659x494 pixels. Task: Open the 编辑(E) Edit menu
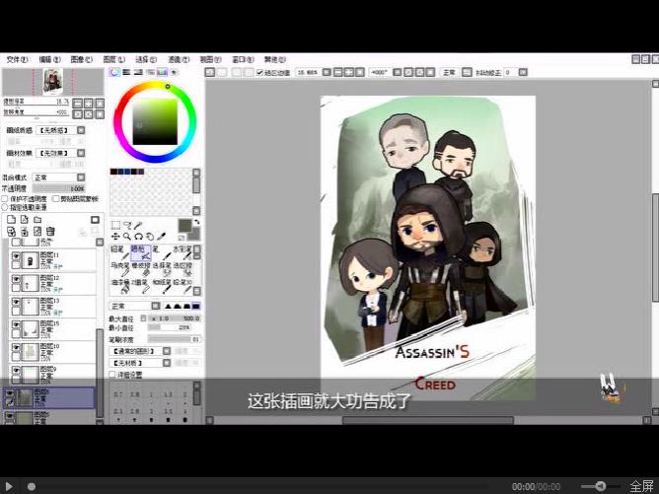point(49,59)
